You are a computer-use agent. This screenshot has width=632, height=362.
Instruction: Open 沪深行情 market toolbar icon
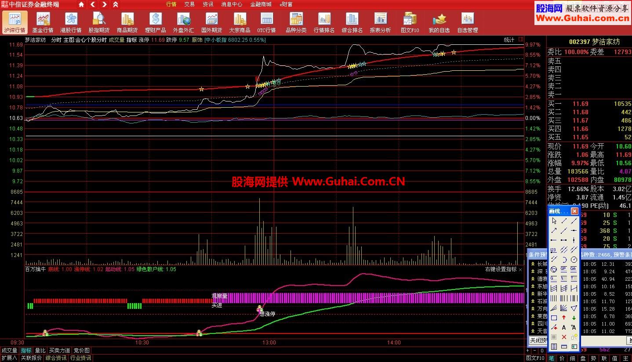pos(15,22)
